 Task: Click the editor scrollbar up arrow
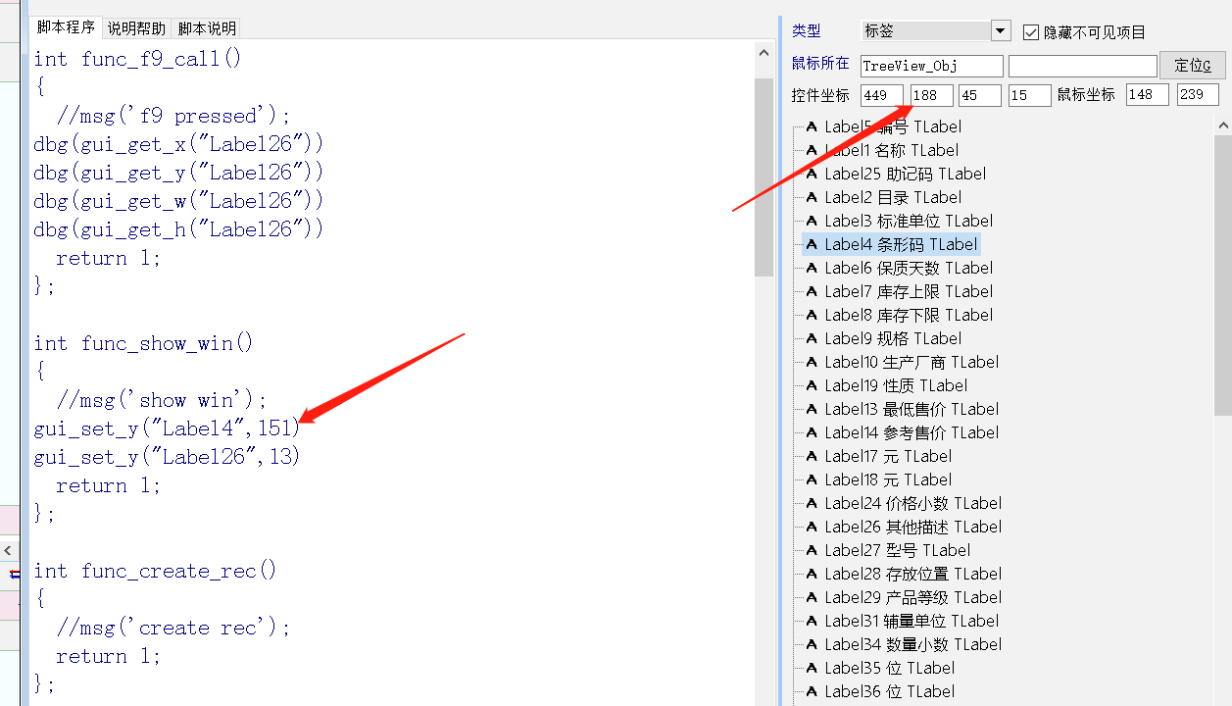pos(764,53)
